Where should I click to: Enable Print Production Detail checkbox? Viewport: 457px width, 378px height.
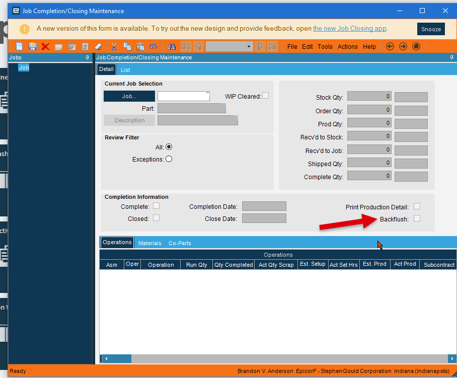click(x=417, y=206)
